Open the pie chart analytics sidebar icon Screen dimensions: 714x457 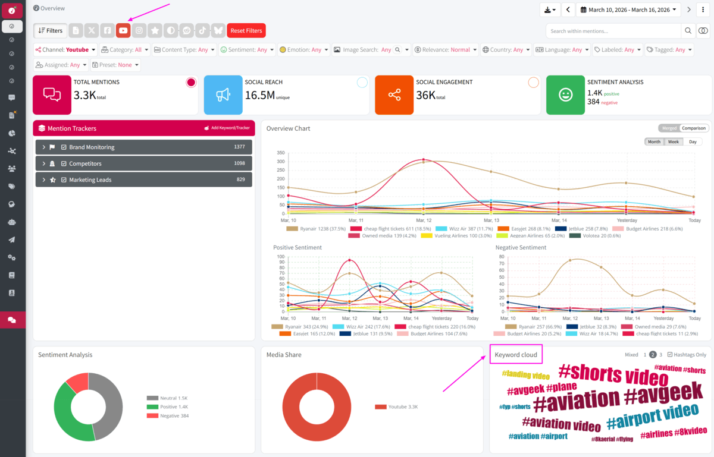click(x=12, y=133)
